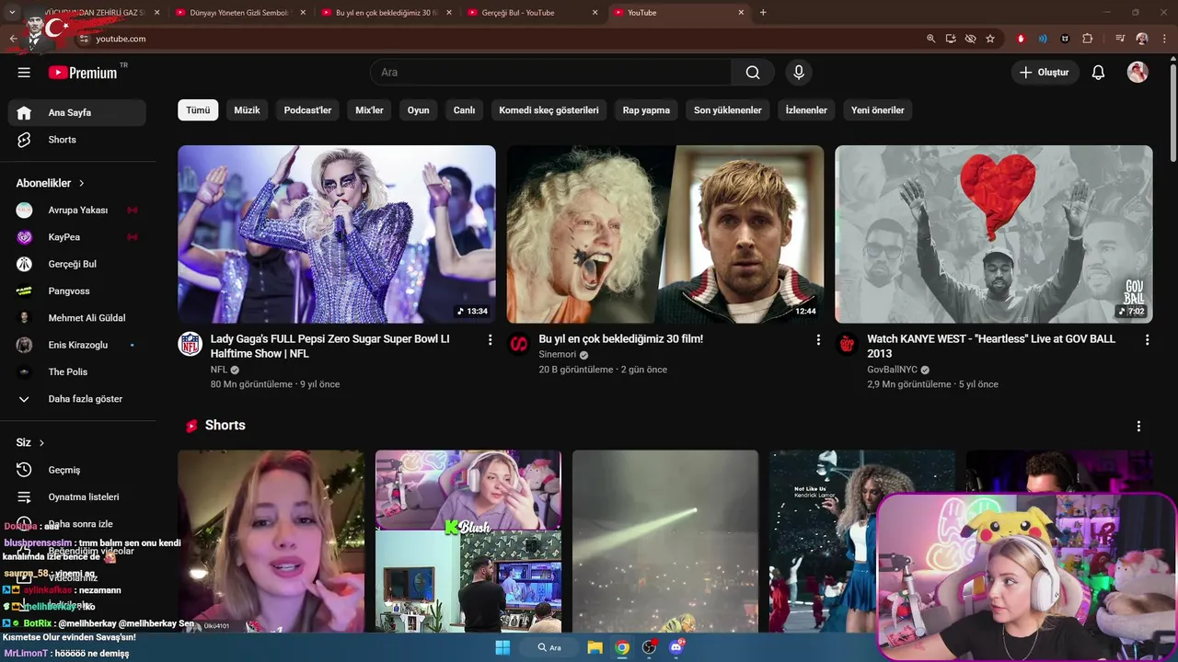Open Mehmet Ali Güldal channel
The height and width of the screenshot is (662, 1178).
(x=77, y=318)
